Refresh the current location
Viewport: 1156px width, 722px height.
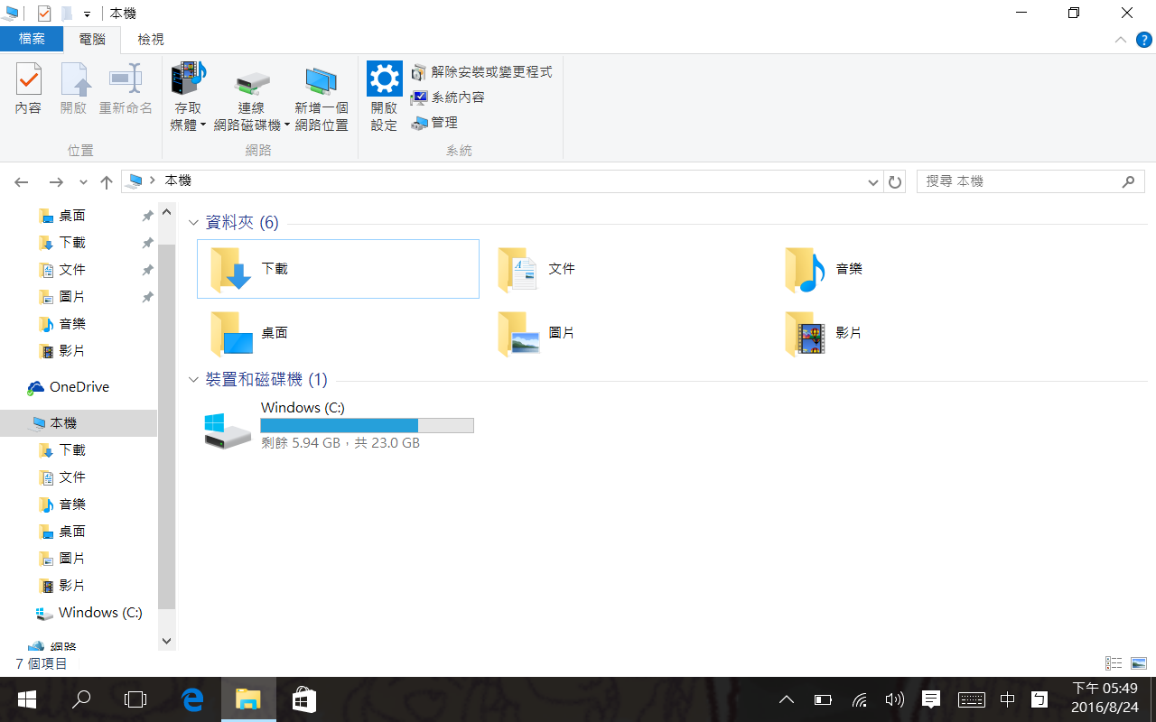pos(895,182)
